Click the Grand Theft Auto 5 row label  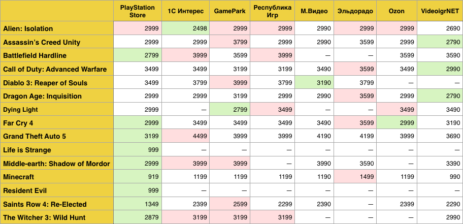click(x=35, y=137)
